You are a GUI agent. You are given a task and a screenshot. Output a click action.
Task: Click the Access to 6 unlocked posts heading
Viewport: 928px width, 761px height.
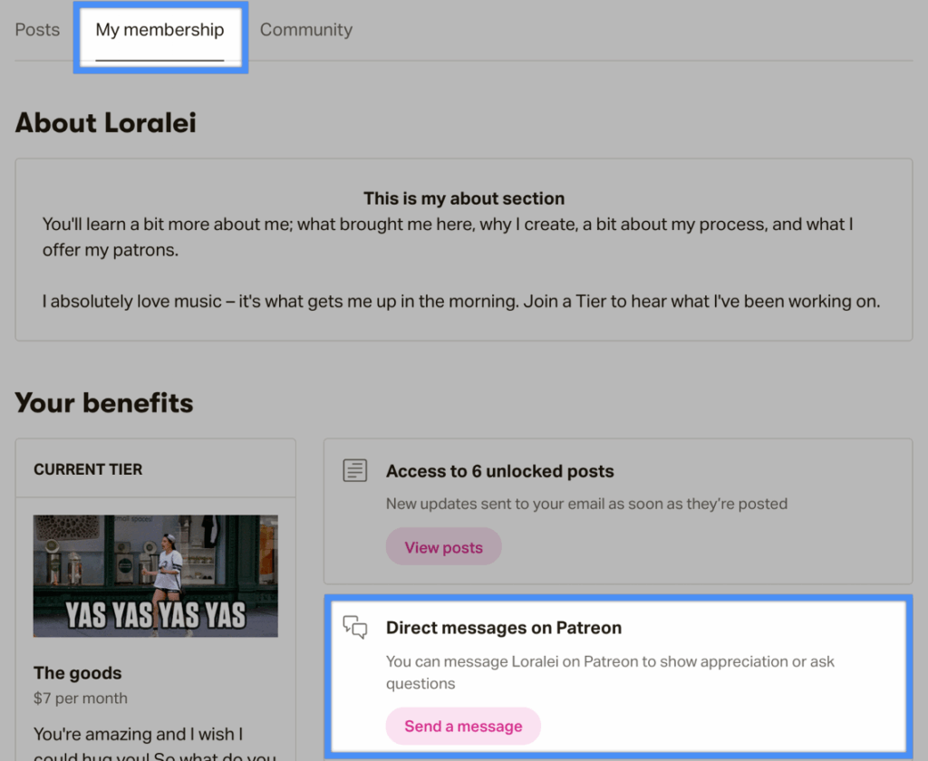click(500, 471)
